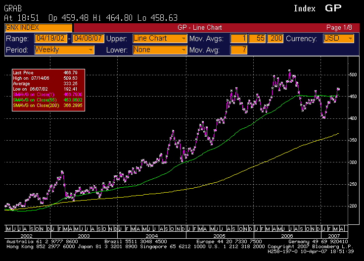The width and height of the screenshot is (364, 261).
Task: Click the Singapore 65 6212 1000 contact
Action: pos(173,246)
